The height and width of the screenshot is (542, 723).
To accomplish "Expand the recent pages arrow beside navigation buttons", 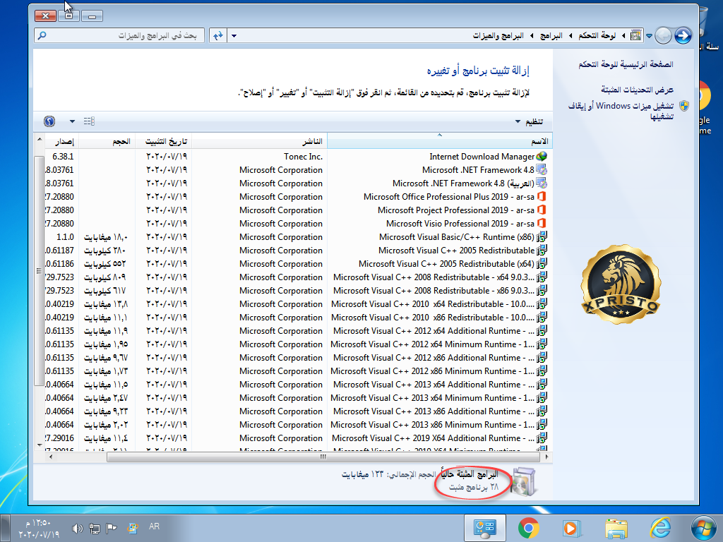I will [649, 35].
